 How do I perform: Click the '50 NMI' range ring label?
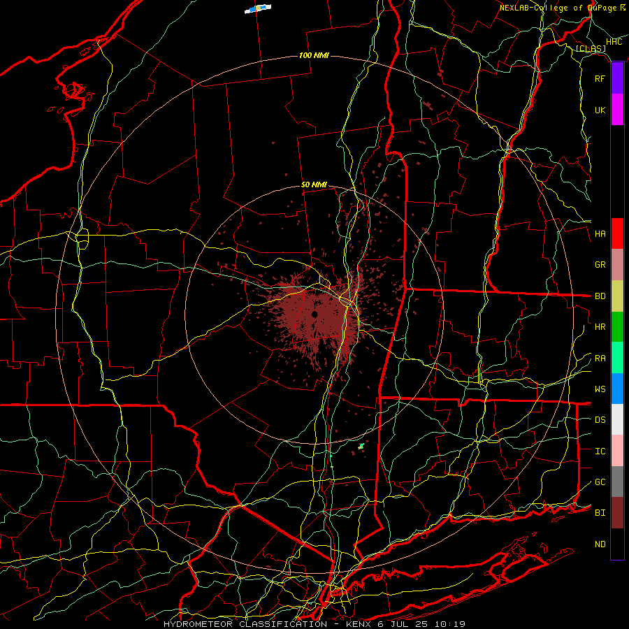[x=314, y=185]
